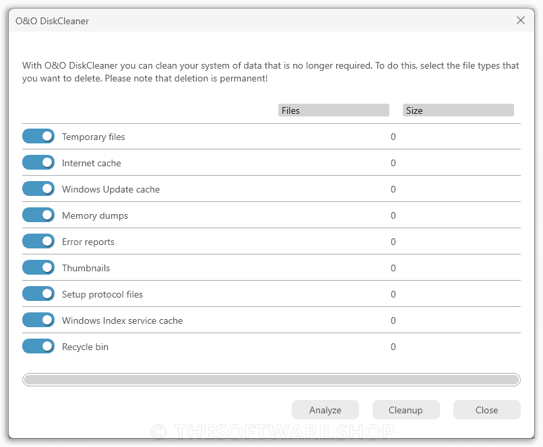The width and height of the screenshot is (543, 447).
Task: Select the Recycle bin label
Action: [85, 347]
